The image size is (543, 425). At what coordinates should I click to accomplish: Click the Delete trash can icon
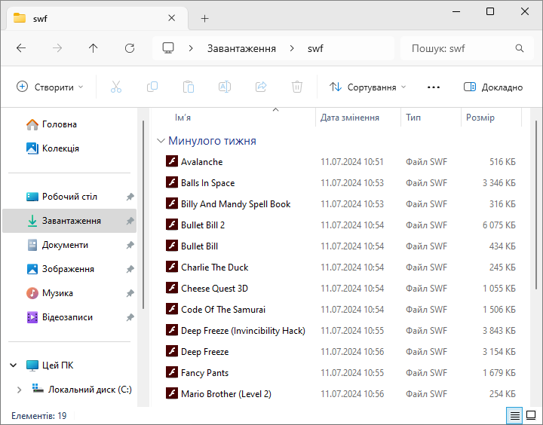[x=297, y=87]
